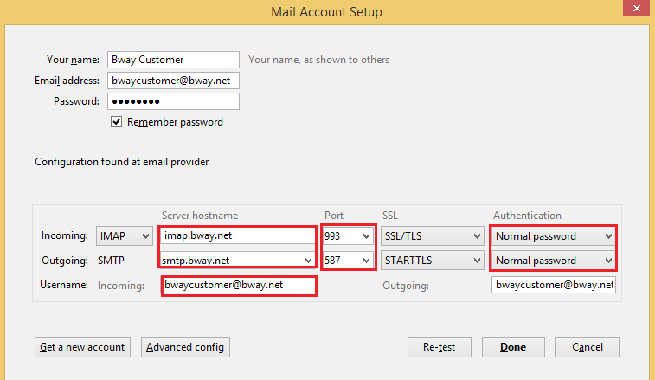Open Advanced config settings

pyautogui.click(x=185, y=347)
